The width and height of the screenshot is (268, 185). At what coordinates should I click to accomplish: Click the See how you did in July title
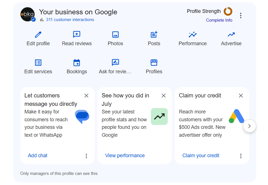(x=125, y=100)
